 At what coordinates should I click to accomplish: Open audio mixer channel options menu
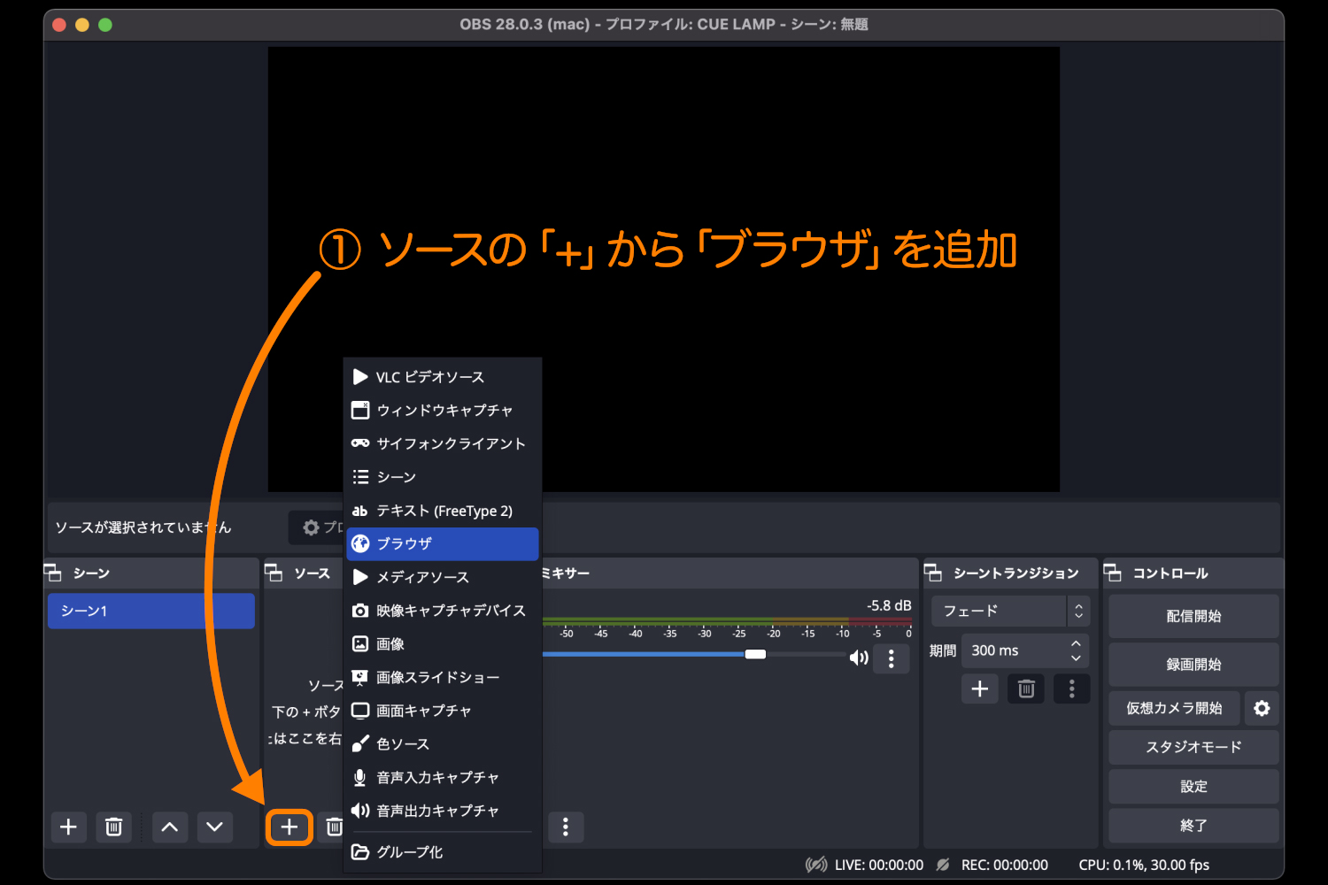pyautogui.click(x=891, y=658)
